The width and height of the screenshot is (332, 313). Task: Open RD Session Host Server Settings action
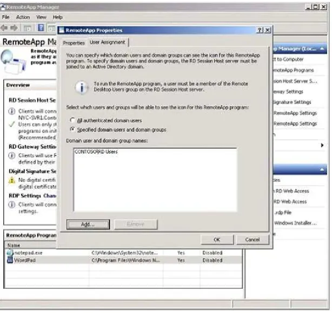click(295, 81)
